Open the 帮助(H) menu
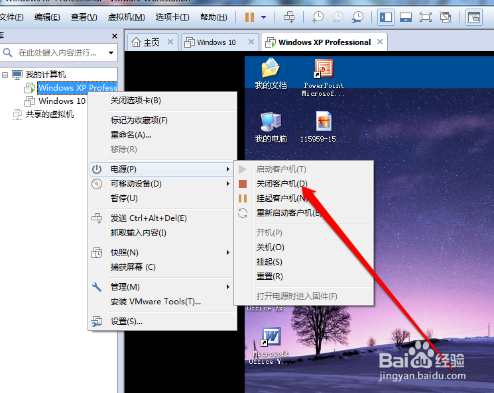Image resolution: width=494 pixels, height=393 pixels. (214, 17)
